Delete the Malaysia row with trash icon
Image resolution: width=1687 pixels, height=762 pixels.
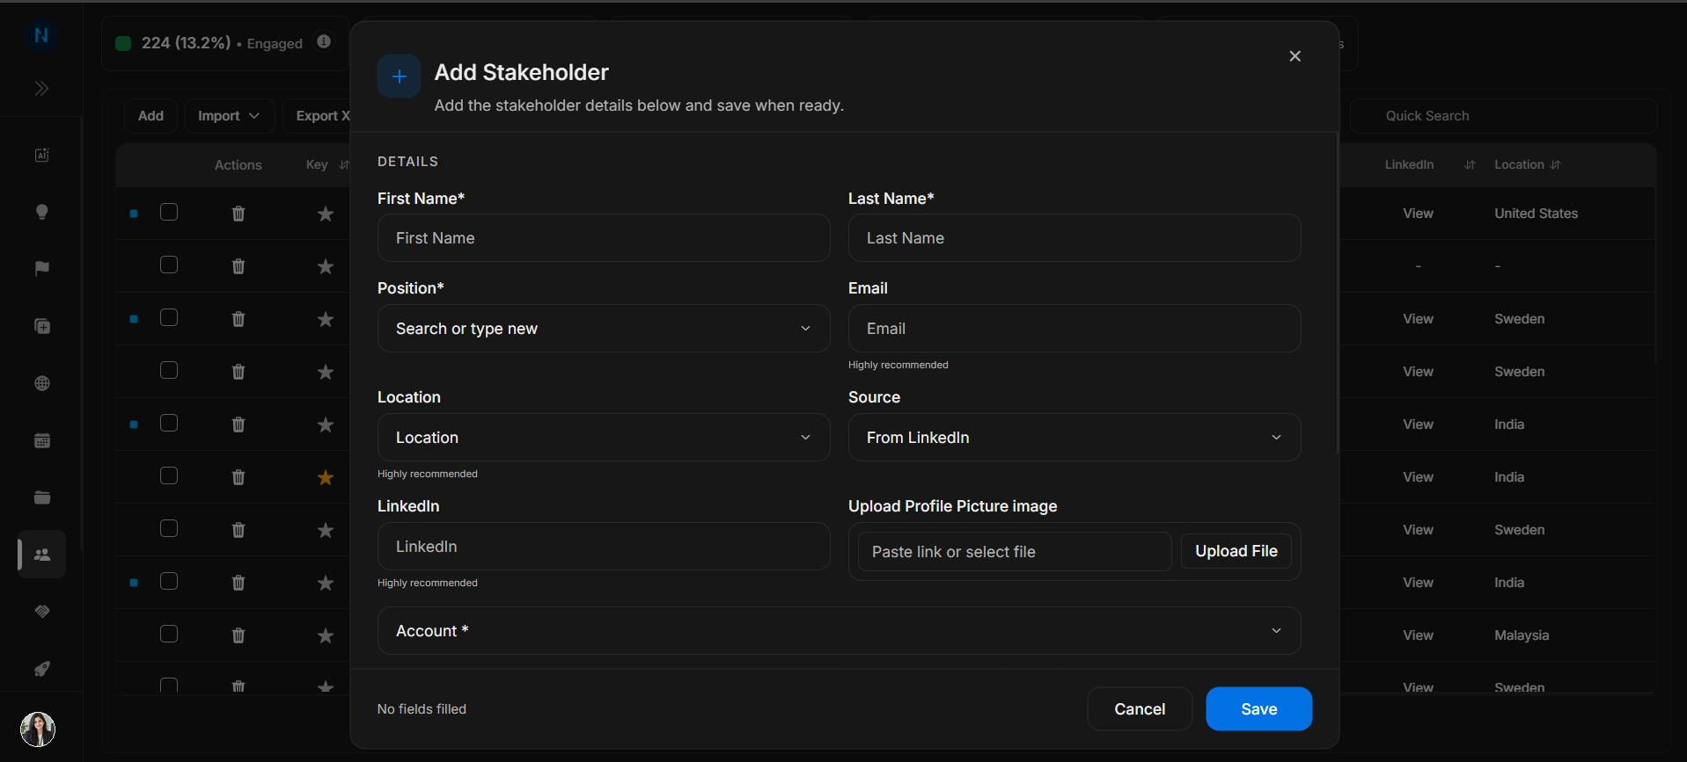pyautogui.click(x=238, y=635)
